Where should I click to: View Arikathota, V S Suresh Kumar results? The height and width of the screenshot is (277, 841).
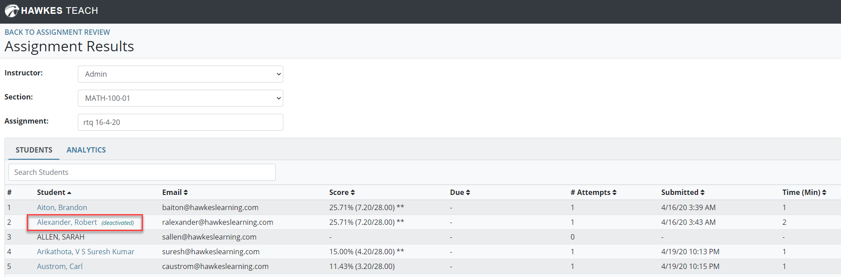[x=85, y=252]
